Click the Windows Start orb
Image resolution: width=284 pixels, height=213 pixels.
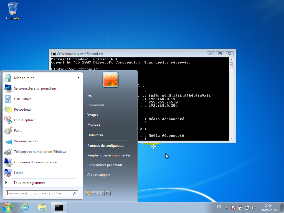7,207
